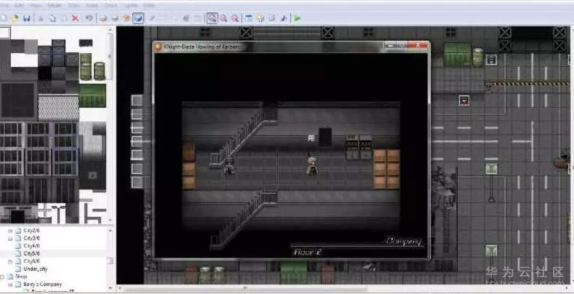The width and height of the screenshot is (574, 294).
Task: Switch to Layer 1 editing icon
Action: click(103, 18)
